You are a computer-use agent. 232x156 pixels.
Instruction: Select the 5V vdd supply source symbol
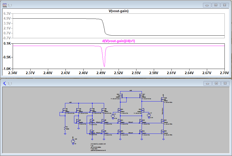coord(73,141)
